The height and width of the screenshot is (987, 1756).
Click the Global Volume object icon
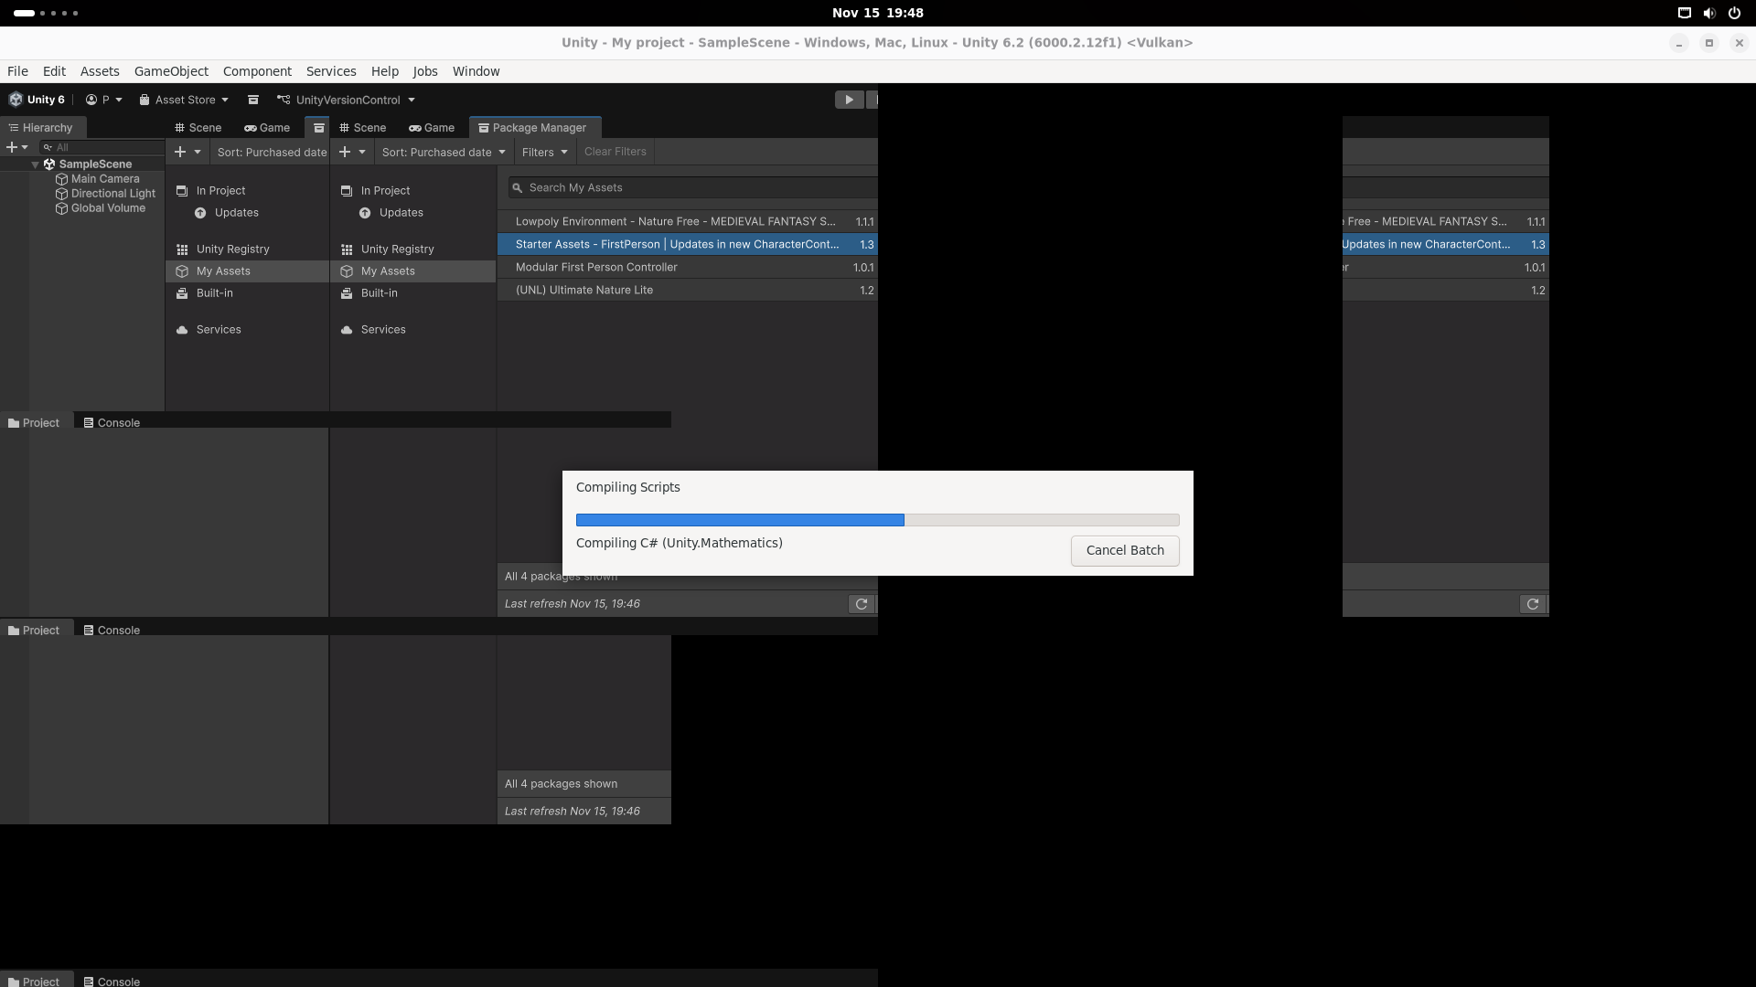[62, 208]
